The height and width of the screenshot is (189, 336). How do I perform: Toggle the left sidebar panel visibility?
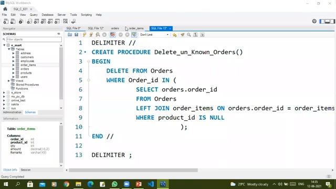point(322,21)
